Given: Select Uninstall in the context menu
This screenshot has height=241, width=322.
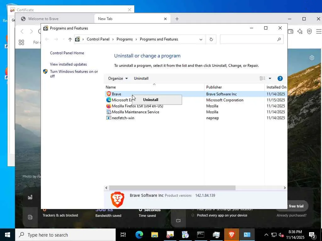Looking at the screenshot, I should pyautogui.click(x=151, y=100).
